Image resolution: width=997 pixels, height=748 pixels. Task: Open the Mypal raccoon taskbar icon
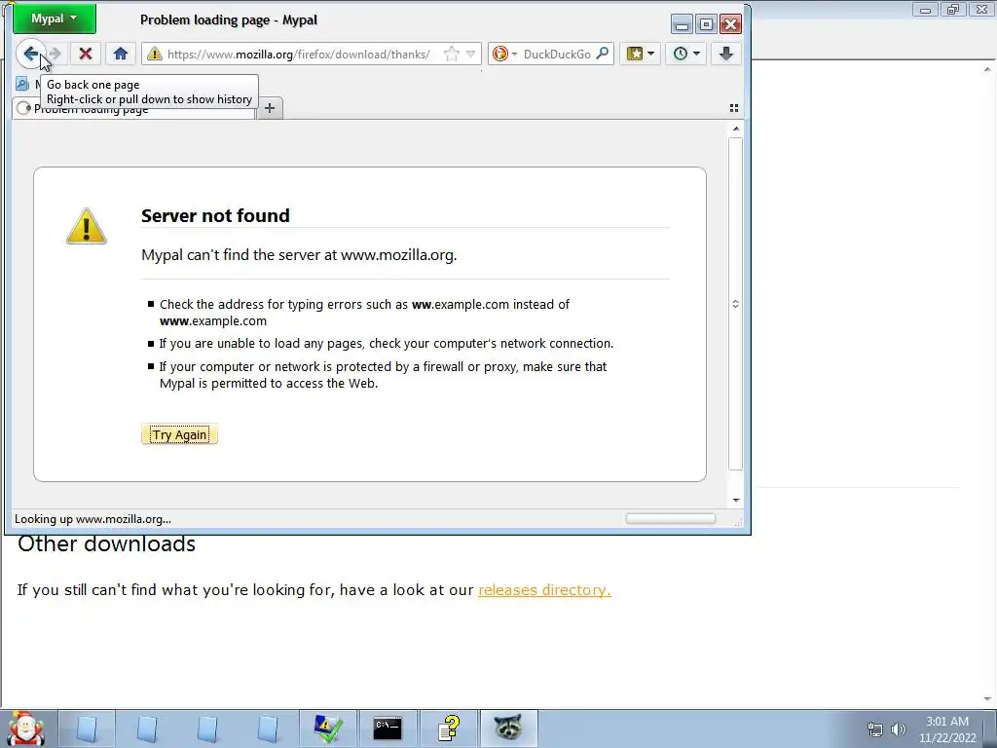click(x=508, y=729)
